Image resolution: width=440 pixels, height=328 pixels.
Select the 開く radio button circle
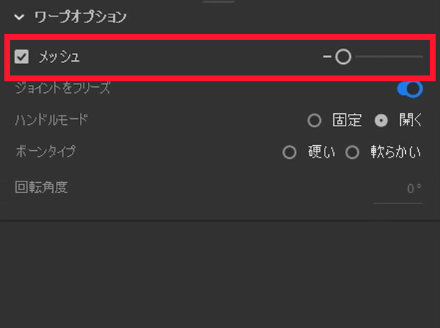click(x=380, y=120)
